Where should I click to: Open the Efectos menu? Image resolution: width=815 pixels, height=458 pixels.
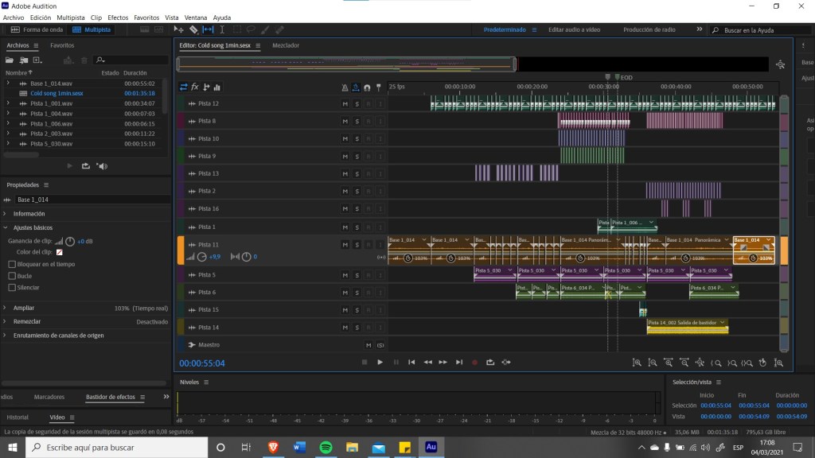tap(118, 17)
